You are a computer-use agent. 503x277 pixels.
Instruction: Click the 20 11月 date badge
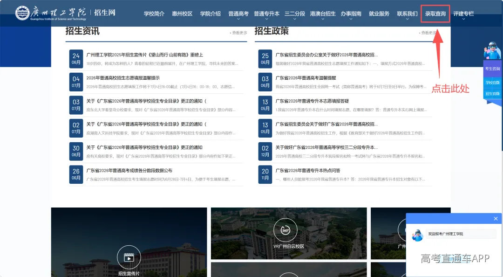coord(265,174)
